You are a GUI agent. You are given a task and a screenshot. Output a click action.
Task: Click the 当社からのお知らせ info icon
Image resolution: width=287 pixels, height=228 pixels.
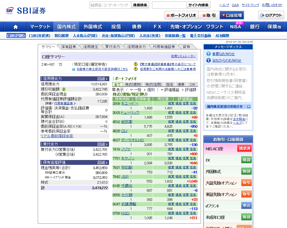click(209, 60)
